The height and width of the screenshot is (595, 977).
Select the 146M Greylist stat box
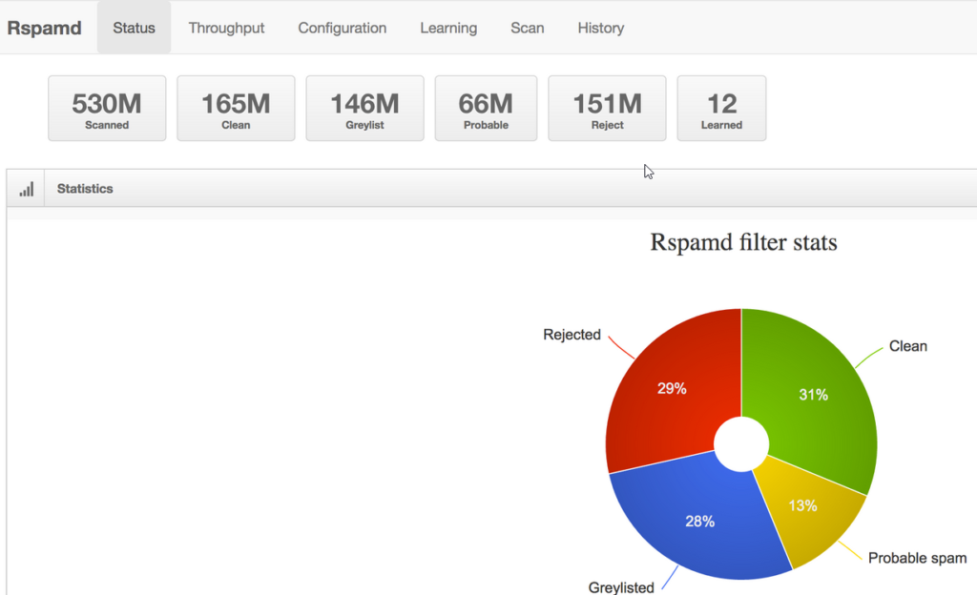[364, 109]
